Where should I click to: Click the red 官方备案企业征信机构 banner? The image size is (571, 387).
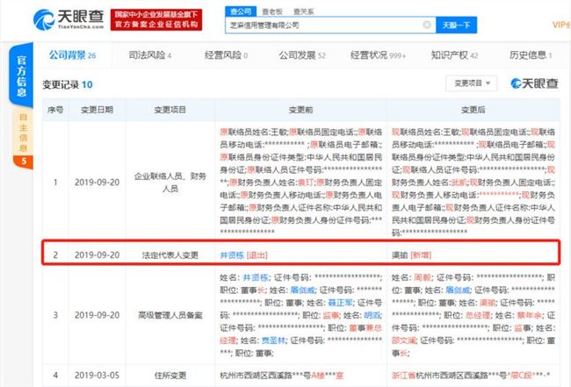click(x=156, y=19)
